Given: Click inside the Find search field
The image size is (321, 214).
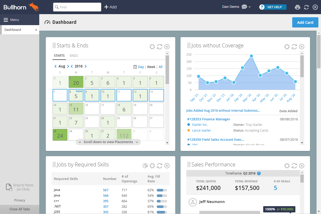Looking at the screenshot, I should tap(77, 7).
